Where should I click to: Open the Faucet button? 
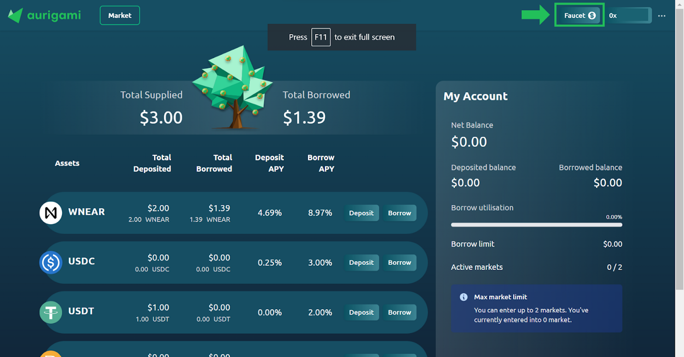[579, 15]
